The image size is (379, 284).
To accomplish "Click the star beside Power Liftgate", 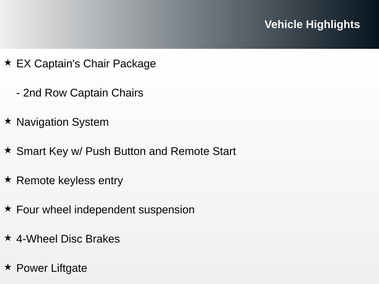I will [8, 267].
